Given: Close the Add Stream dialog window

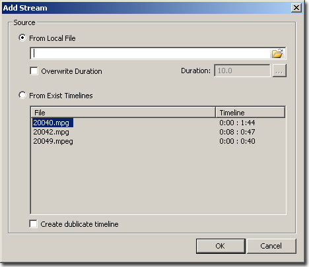Looking at the screenshot, I should [296, 8].
